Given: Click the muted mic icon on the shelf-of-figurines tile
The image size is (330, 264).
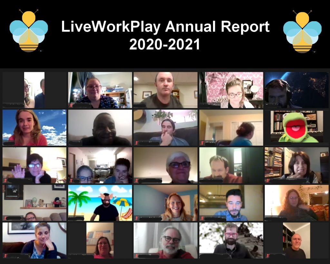Looking at the screenshot, I should (x=5, y=218).
